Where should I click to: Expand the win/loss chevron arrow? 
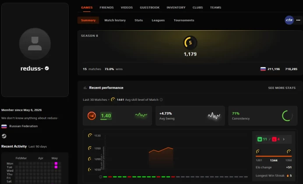pyautogui.click(x=284, y=139)
